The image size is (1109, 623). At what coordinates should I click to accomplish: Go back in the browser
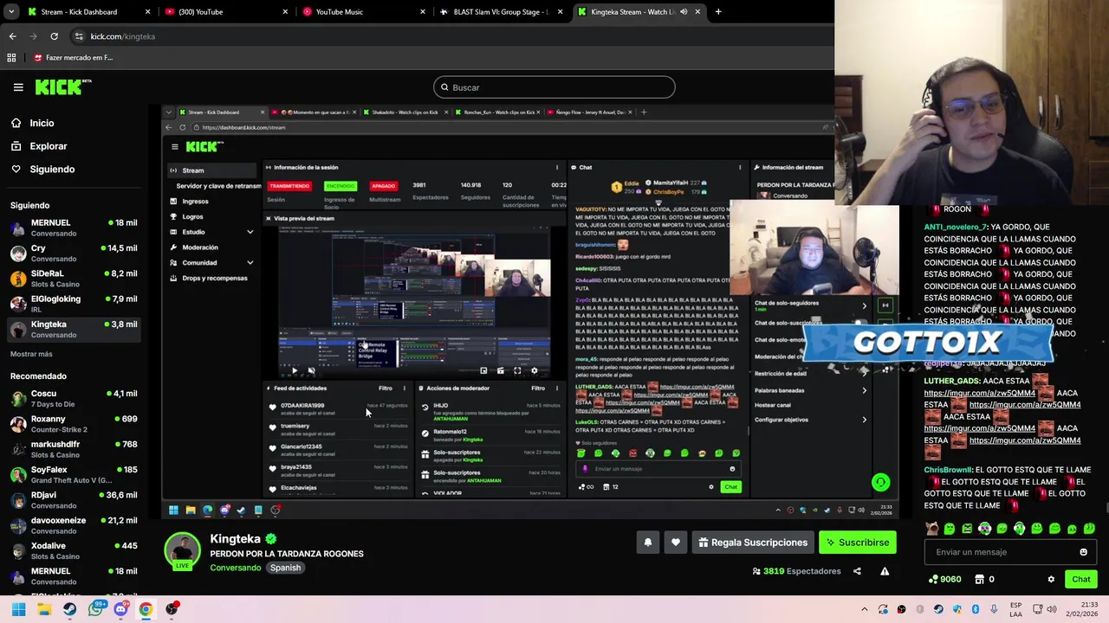point(12,36)
